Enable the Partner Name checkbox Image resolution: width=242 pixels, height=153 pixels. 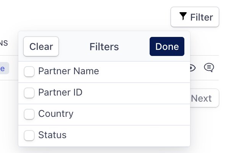[29, 72]
